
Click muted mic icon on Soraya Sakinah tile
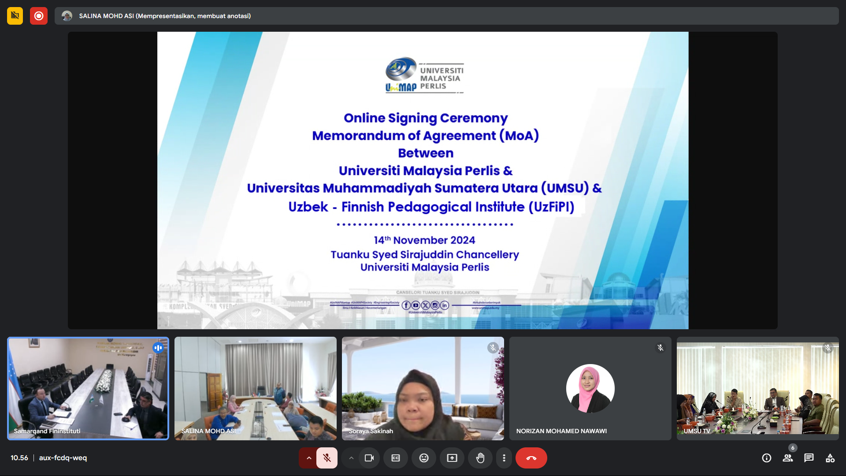493,348
